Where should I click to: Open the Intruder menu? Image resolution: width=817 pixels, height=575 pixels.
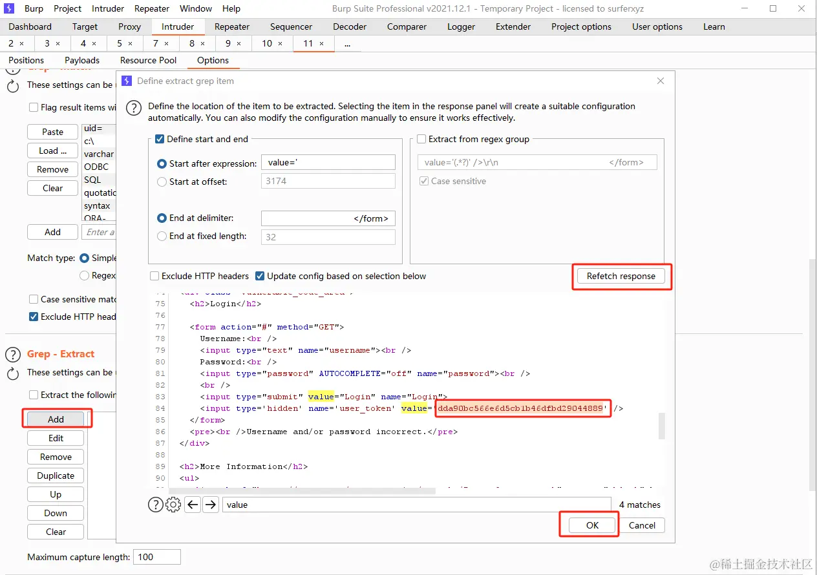pyautogui.click(x=108, y=8)
